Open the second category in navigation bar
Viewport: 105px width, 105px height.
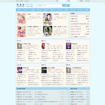[x=26, y=10]
